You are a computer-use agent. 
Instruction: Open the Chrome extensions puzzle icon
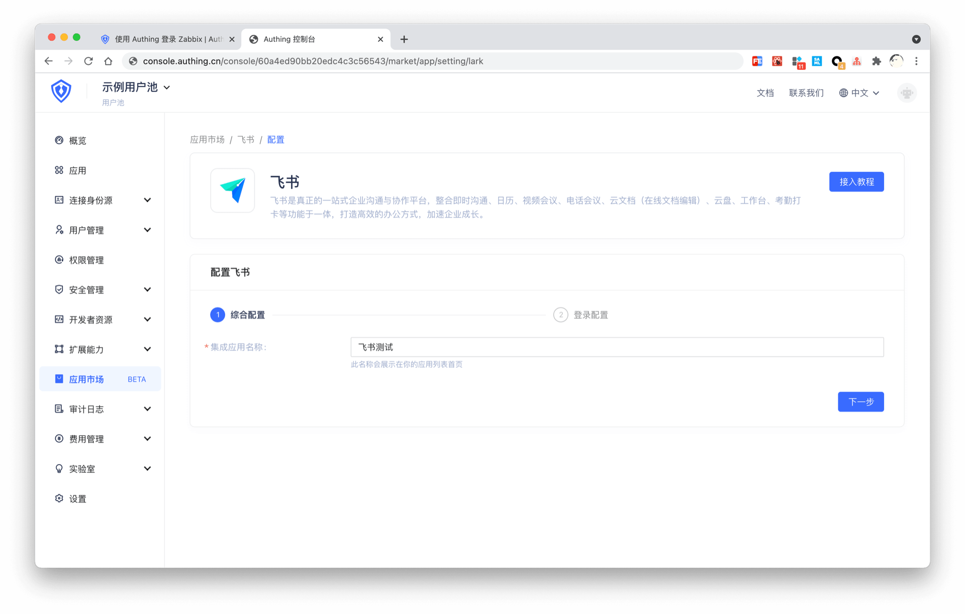877,61
